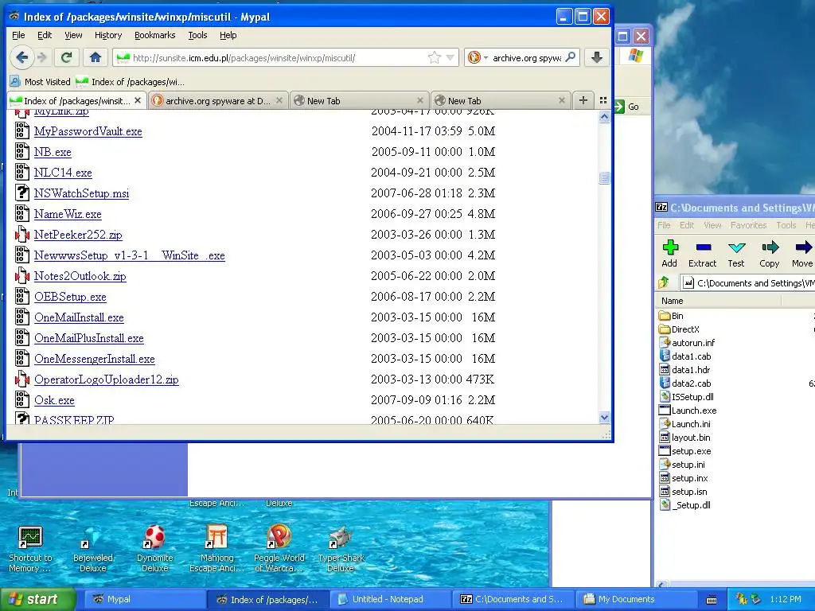Reload the page in Mypal
815x611 pixels.
[x=66, y=57]
